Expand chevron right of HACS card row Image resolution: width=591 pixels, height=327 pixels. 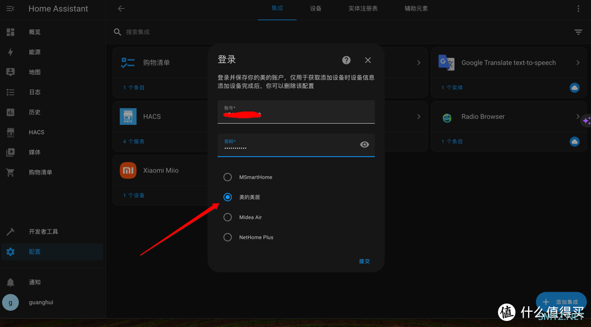pyautogui.click(x=419, y=116)
